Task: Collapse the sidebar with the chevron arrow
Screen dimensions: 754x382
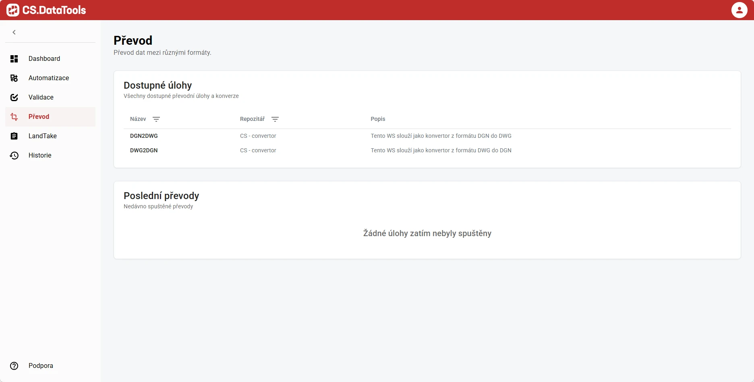Action: pos(14,32)
